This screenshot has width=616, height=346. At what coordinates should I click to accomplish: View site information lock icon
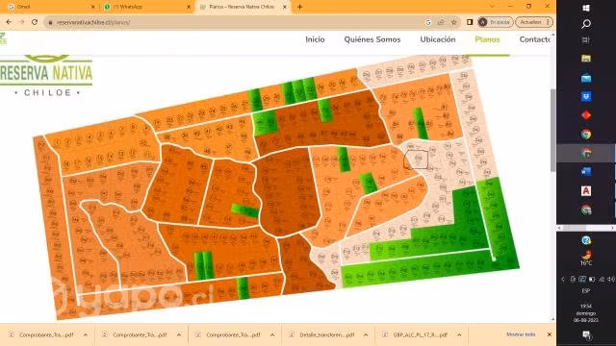(50, 23)
